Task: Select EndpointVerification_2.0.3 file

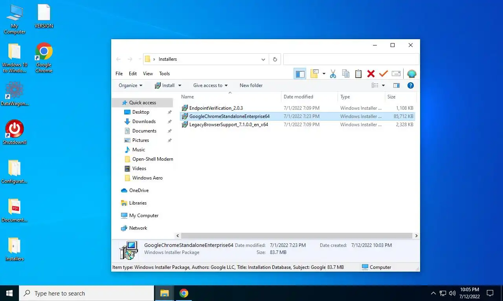Action: tap(216, 108)
